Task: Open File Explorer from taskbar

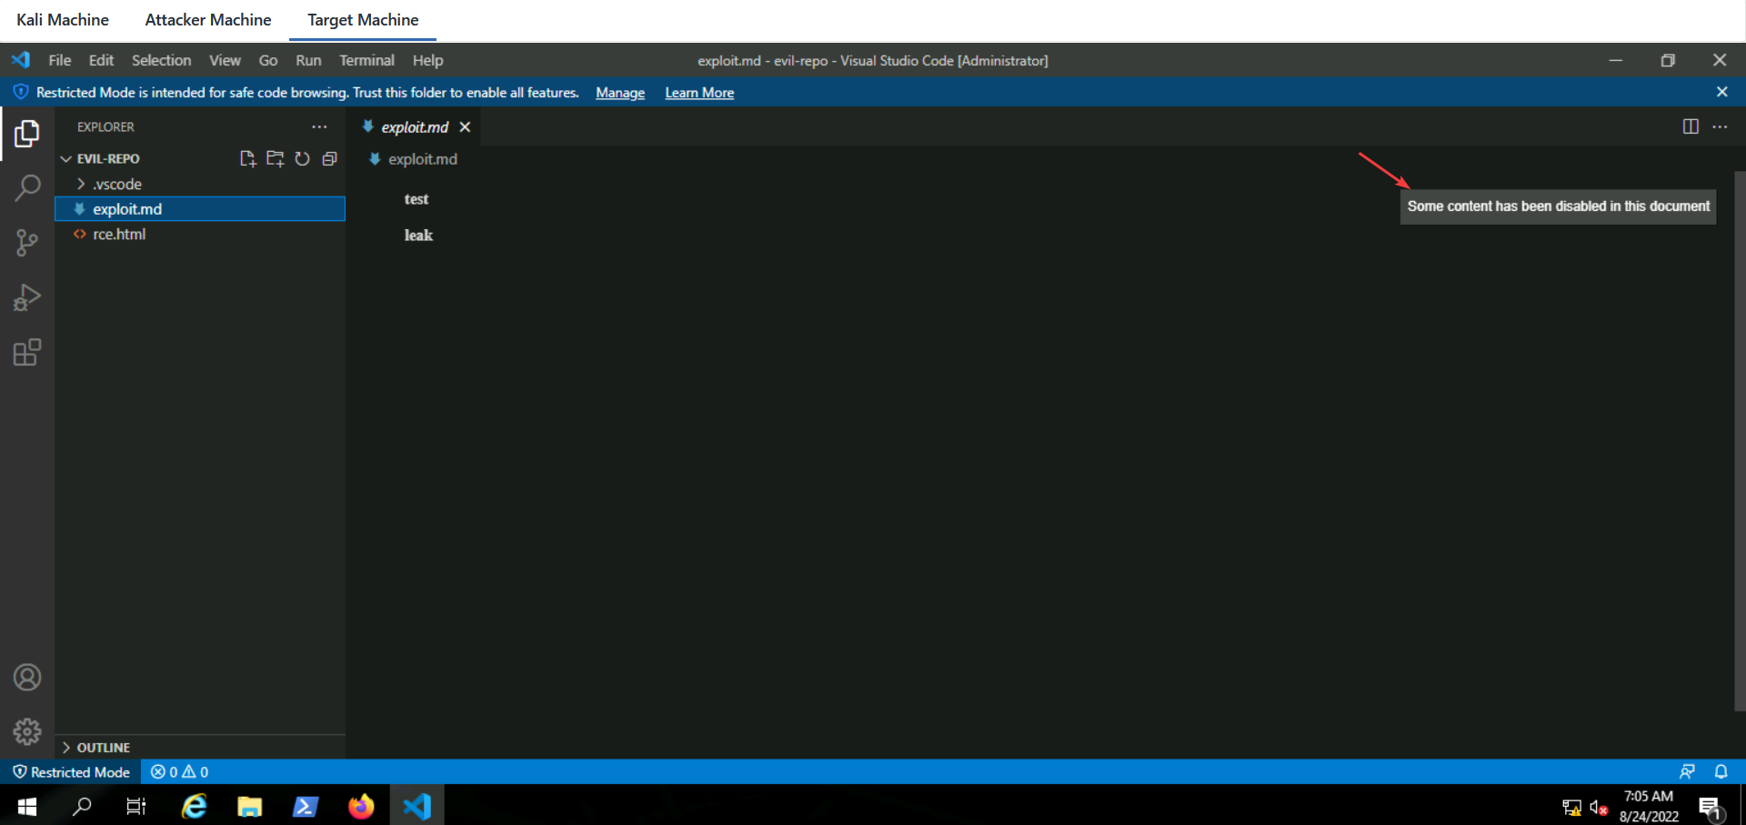Action: (x=250, y=806)
